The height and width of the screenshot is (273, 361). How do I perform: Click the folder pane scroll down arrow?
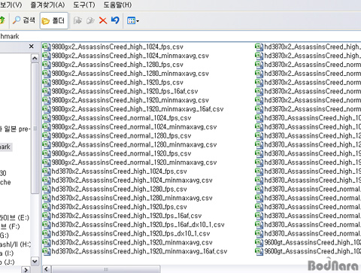click(x=35, y=261)
